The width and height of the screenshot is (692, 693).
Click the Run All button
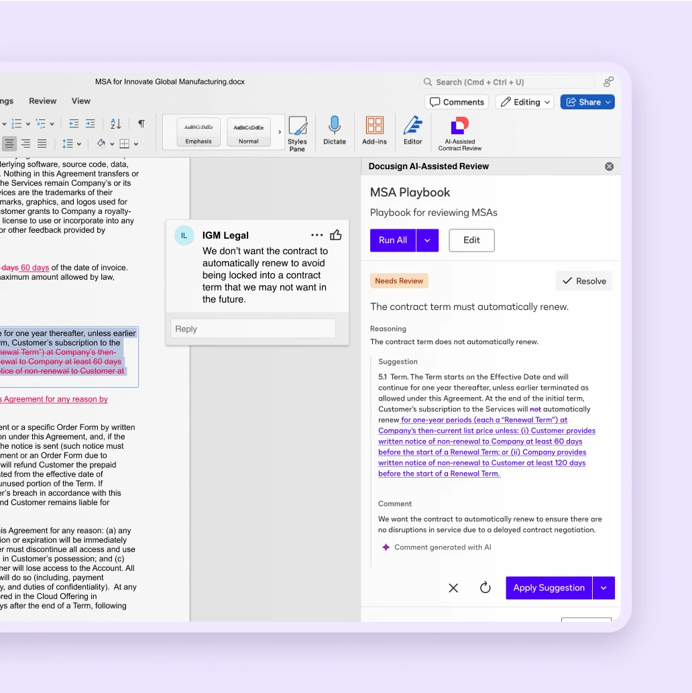pyautogui.click(x=393, y=240)
